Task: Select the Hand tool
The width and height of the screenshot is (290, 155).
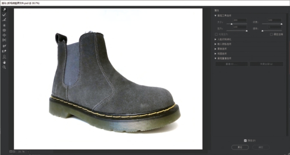Action: 4,62
